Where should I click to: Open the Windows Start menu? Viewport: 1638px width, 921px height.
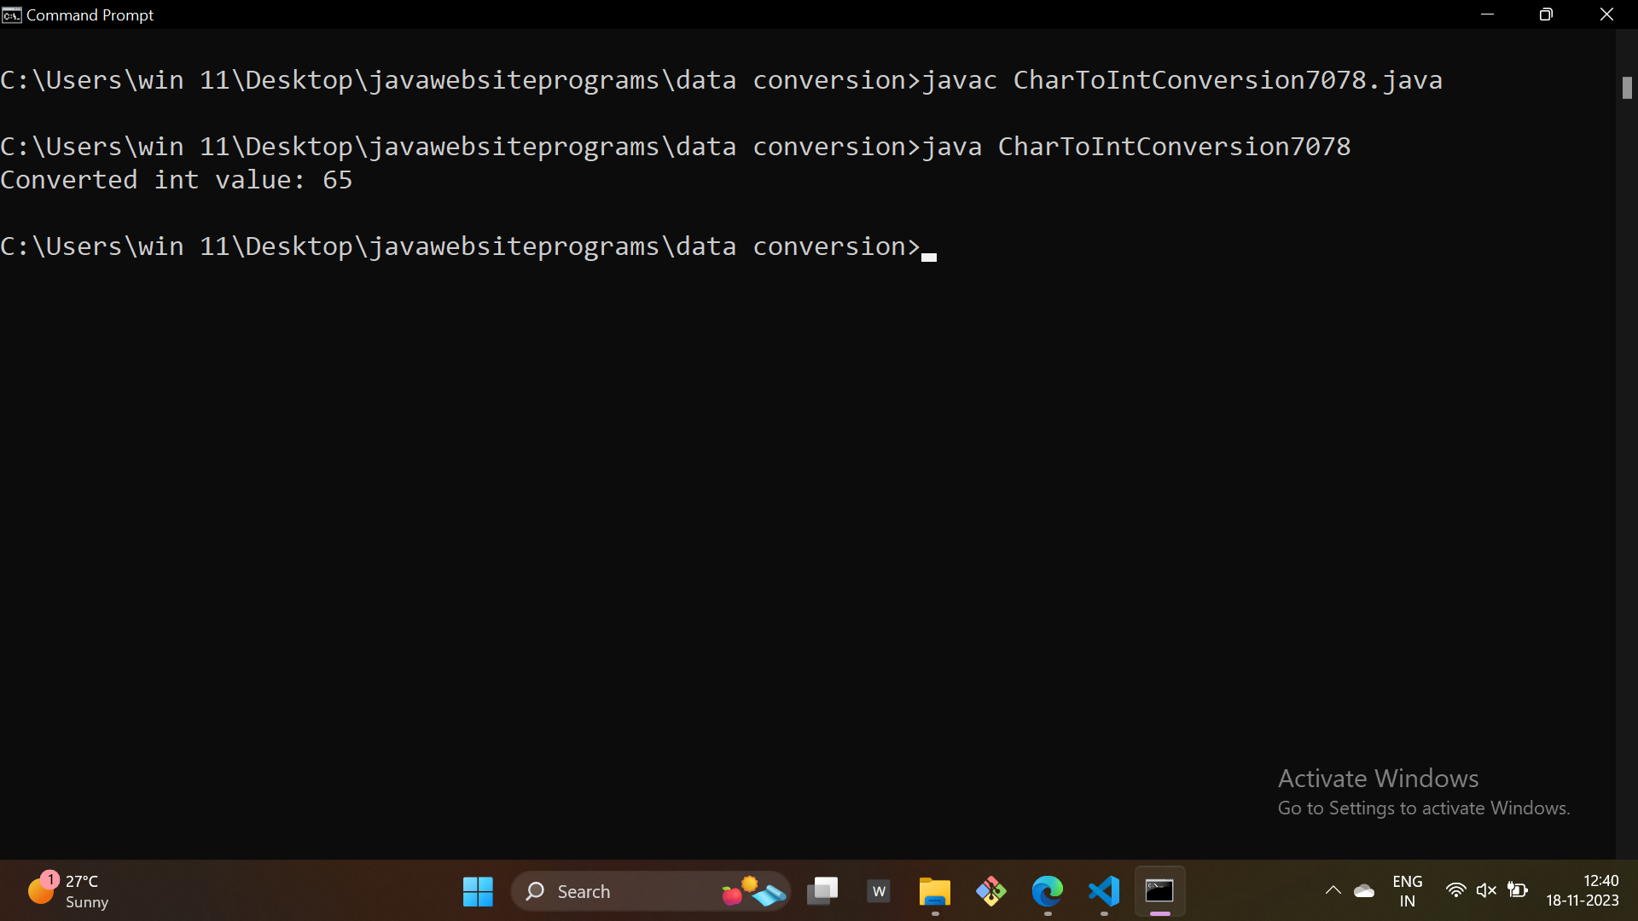(x=478, y=891)
